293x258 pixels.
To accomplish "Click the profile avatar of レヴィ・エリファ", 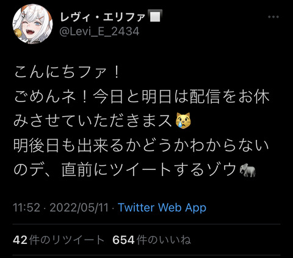I will click(x=32, y=24).
